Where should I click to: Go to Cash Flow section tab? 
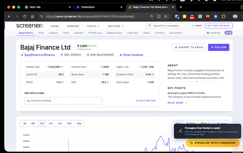coord(133,33)
